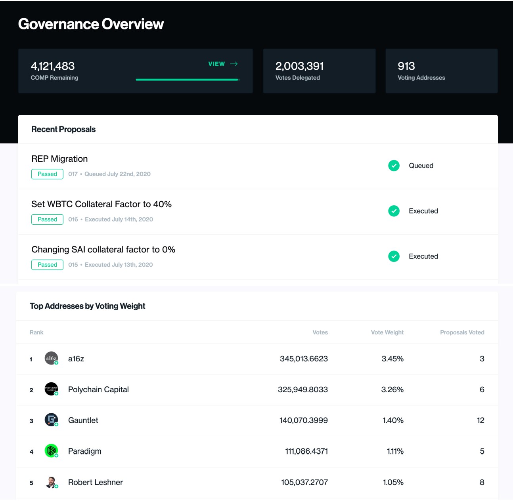Screen dimensions: 513x504
Task: Click the arrow next to VIEW
Action: tap(234, 64)
